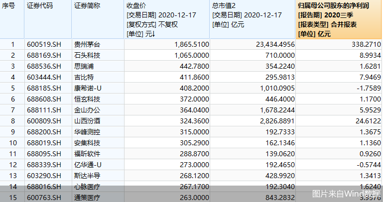Click market value 710.0000
This screenshot has width=383, height=202.
coord(280,55)
